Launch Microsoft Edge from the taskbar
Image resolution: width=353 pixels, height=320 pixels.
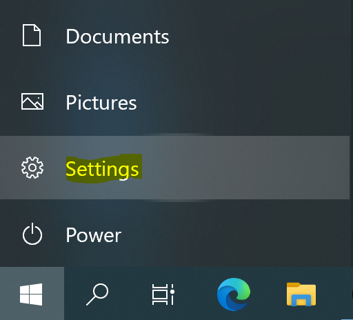[x=234, y=294]
